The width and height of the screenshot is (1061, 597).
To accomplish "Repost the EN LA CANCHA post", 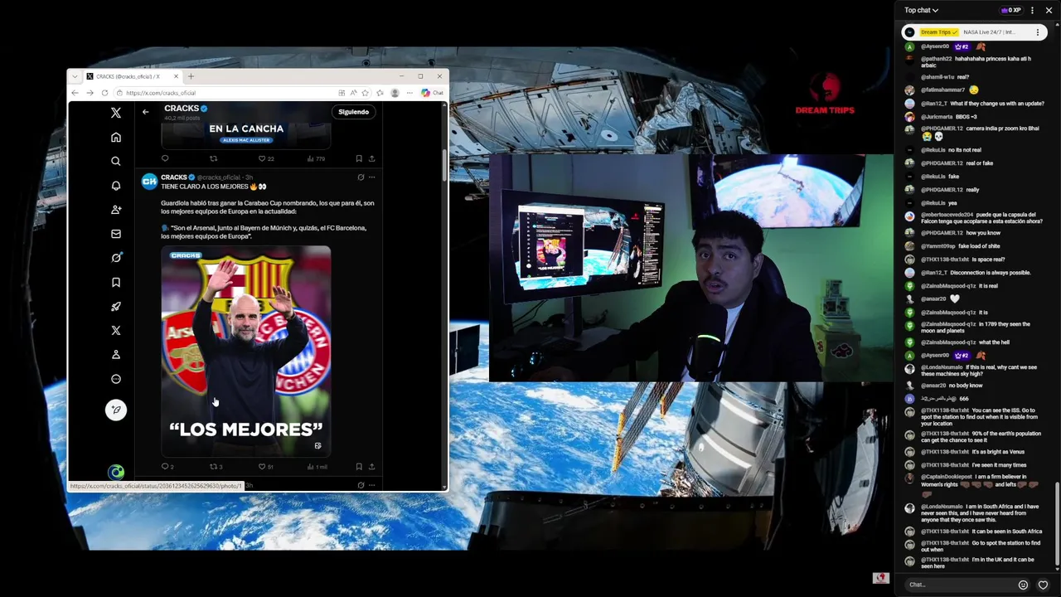I will click(213, 158).
